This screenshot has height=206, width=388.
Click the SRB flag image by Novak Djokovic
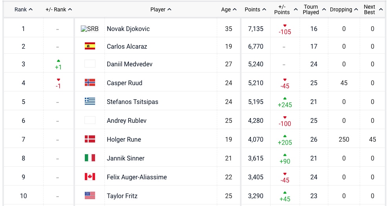coord(90,29)
